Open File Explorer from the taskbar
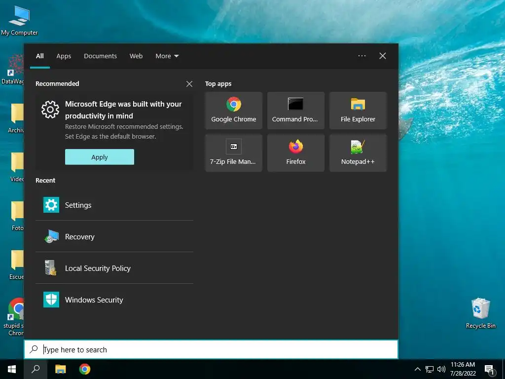The image size is (505, 379). pos(60,369)
